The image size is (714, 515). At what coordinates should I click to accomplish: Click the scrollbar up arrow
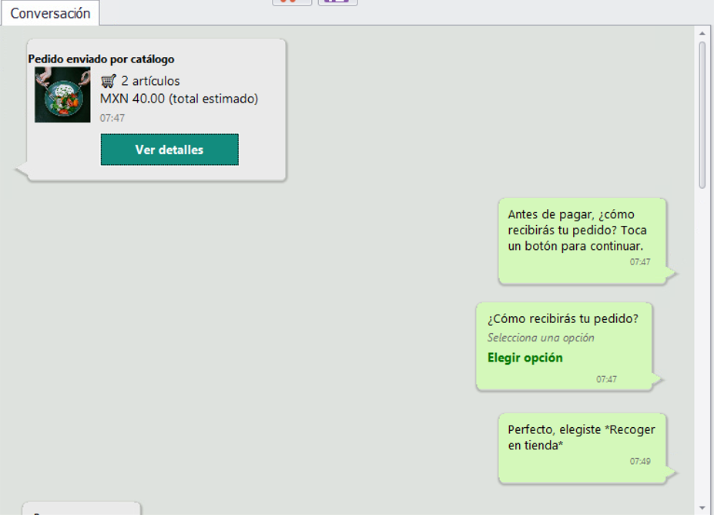[x=702, y=33]
